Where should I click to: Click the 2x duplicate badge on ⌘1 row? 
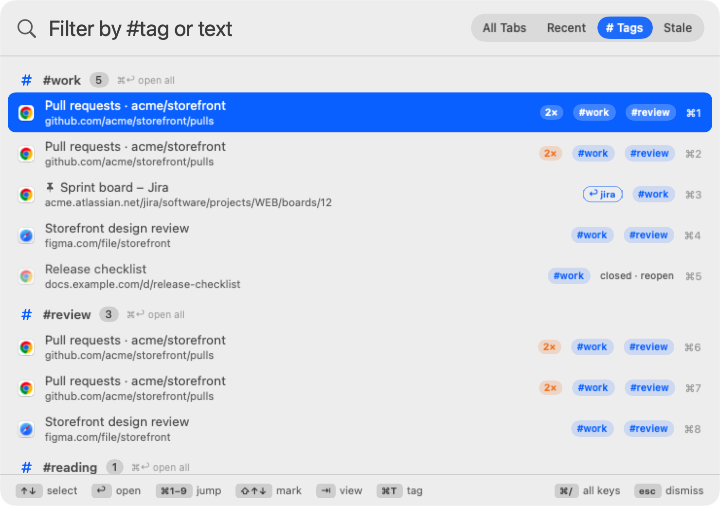(x=551, y=112)
